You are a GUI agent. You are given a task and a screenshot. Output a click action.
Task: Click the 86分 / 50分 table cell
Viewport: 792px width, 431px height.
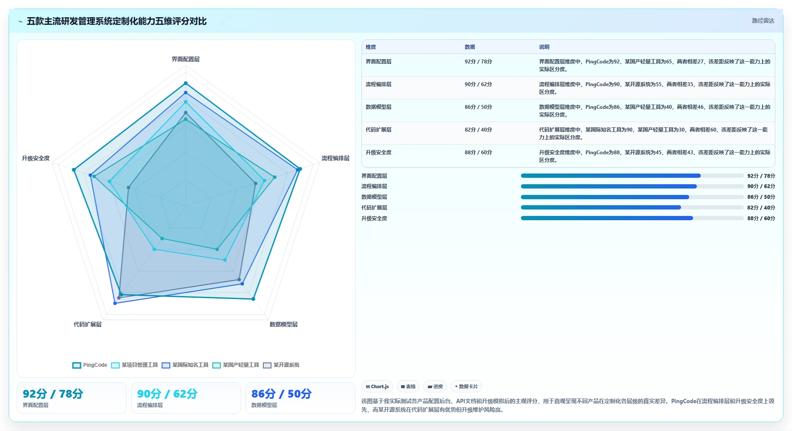coord(478,107)
